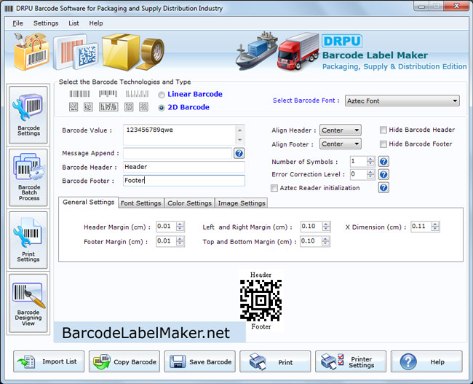Click the generated Aztec barcode preview
The width and height of the screenshot is (473, 384).
point(261,300)
